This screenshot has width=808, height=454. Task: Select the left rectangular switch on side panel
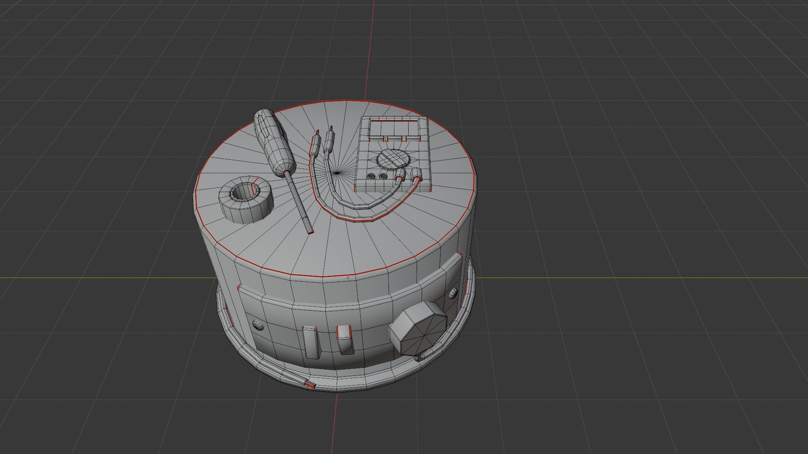311,342
